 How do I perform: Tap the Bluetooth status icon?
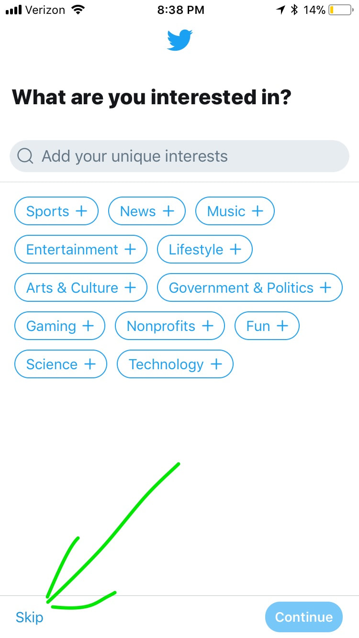pos(294,10)
